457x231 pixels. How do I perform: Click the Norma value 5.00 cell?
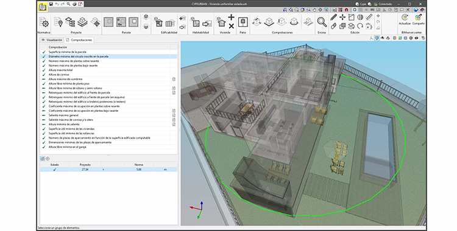point(139,170)
